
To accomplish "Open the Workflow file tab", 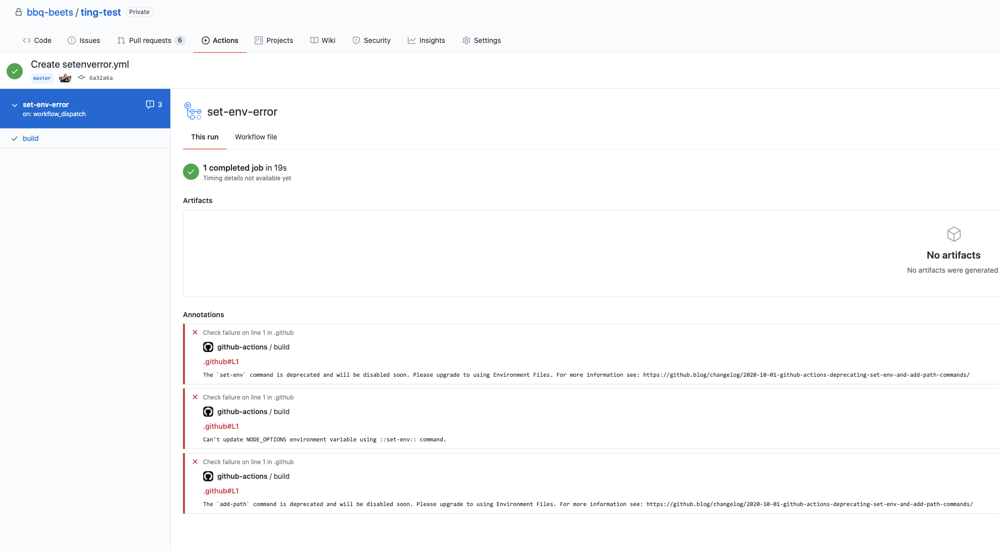I will pyautogui.click(x=256, y=137).
